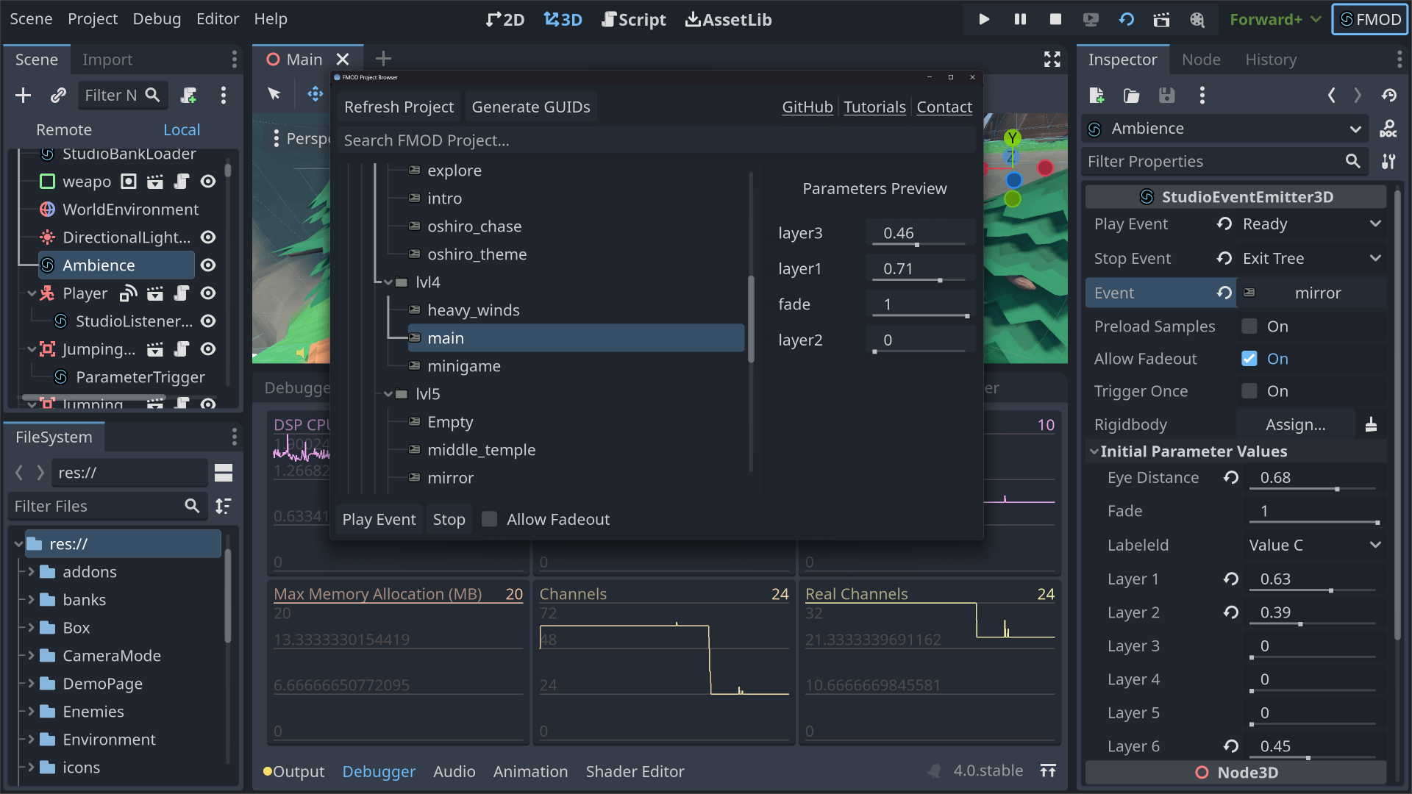This screenshot has height=794, width=1412.
Task: Select the arrow Select Mode tool
Action: (x=274, y=94)
